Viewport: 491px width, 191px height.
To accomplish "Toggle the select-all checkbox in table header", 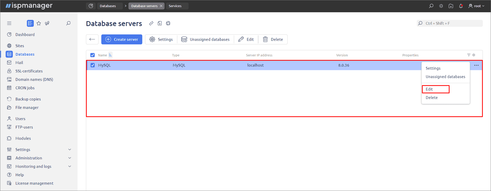I will (92, 55).
